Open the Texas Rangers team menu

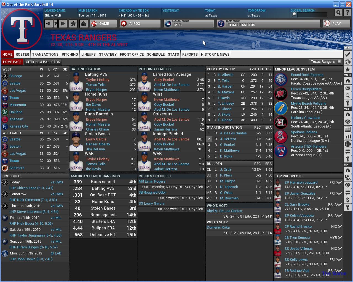tap(269, 23)
